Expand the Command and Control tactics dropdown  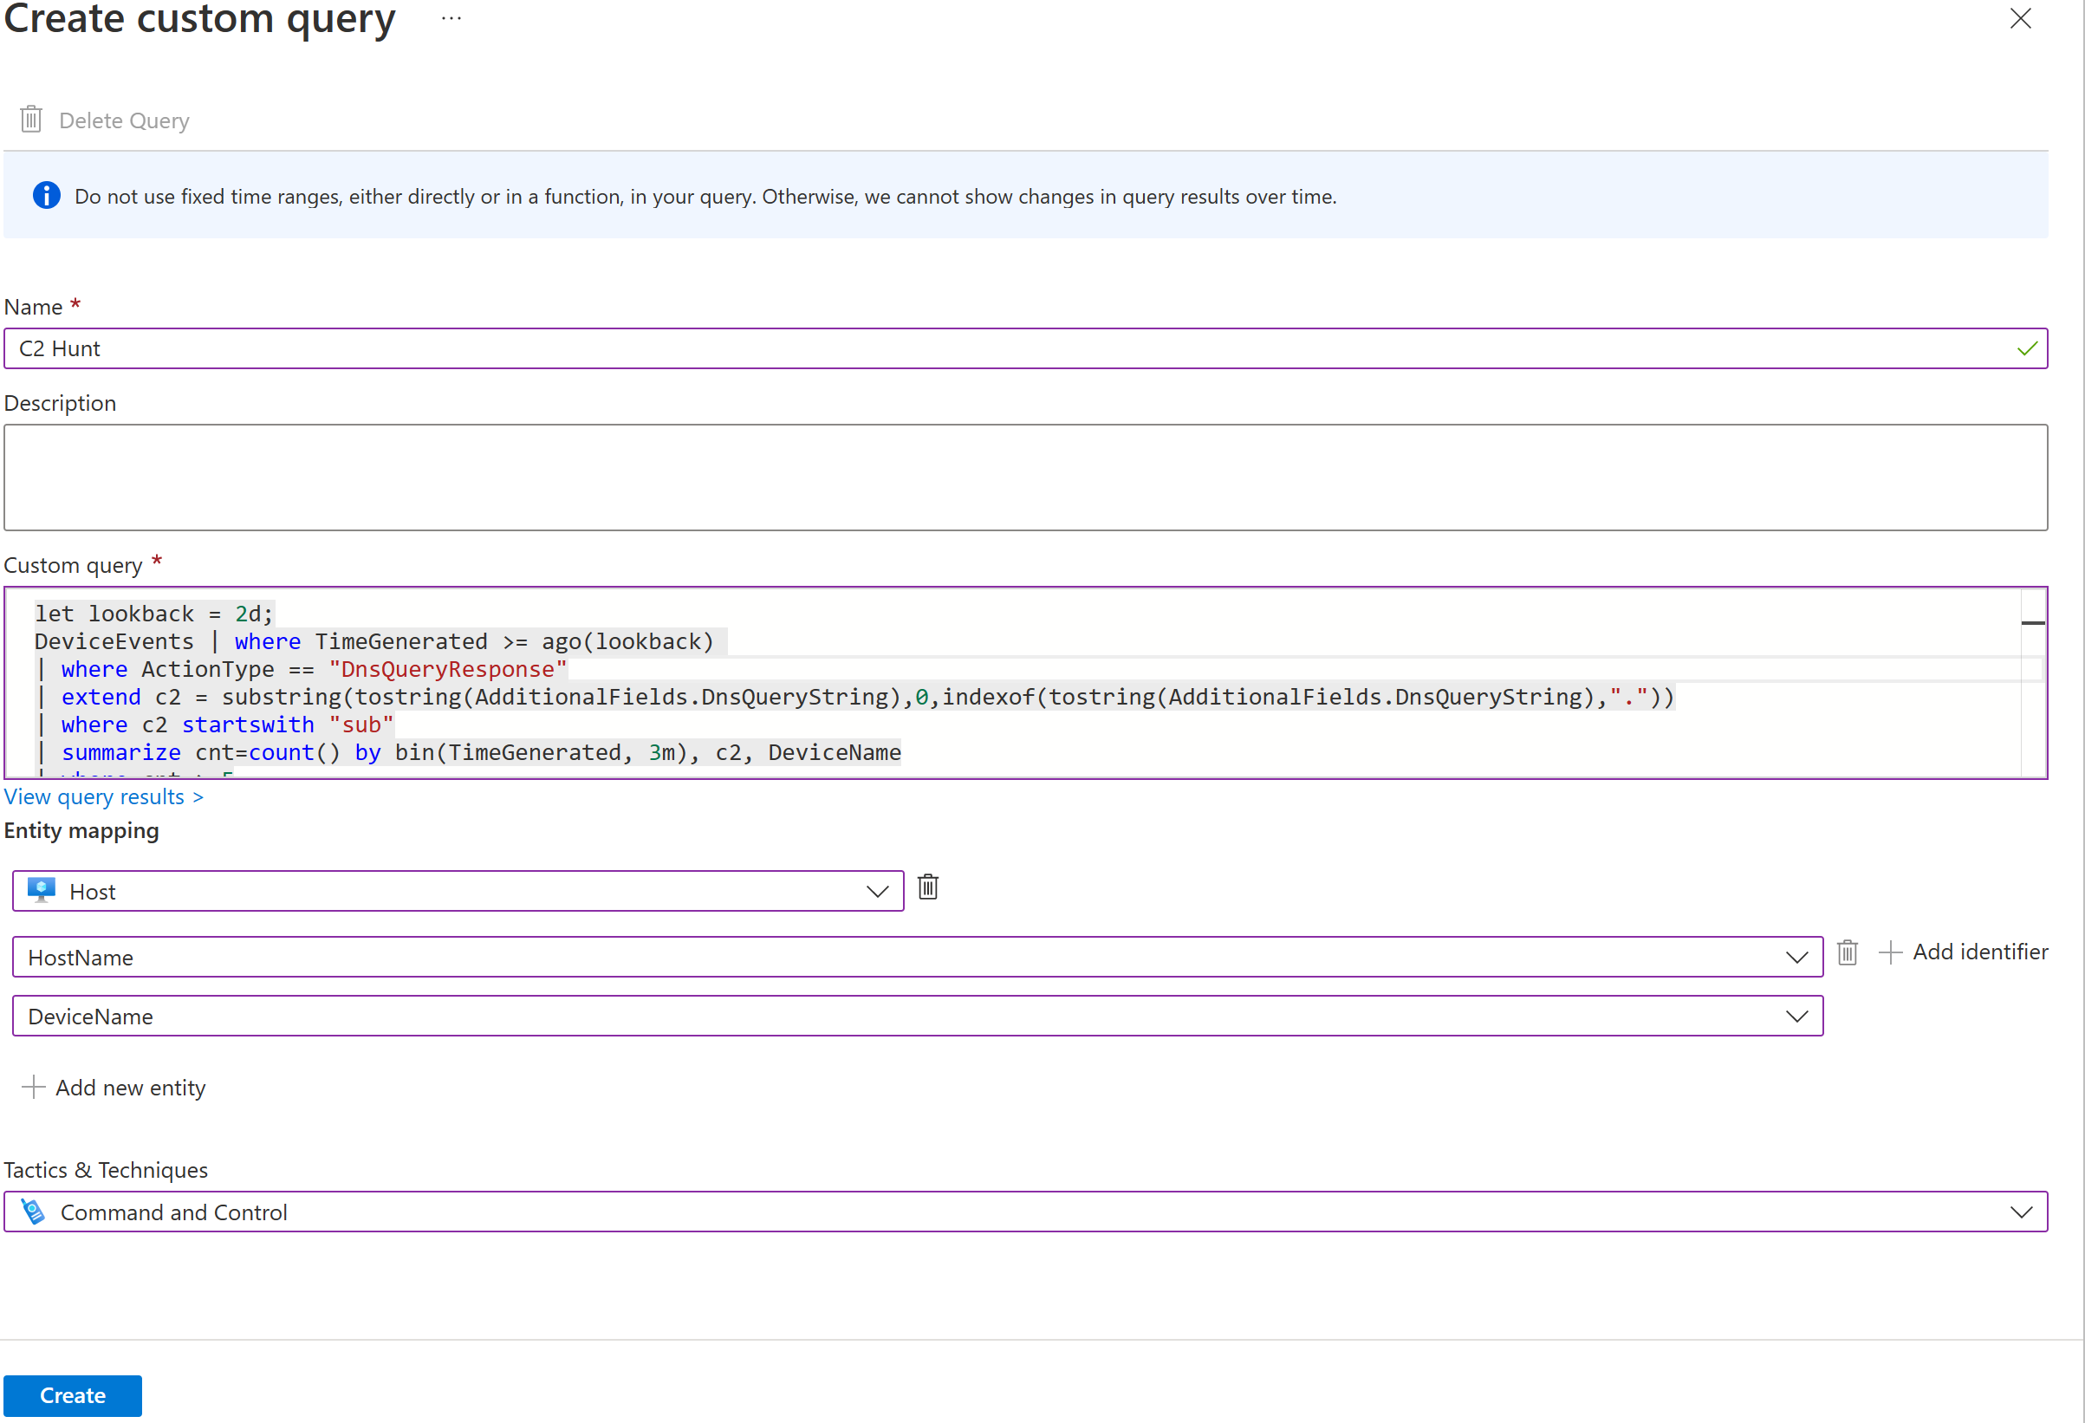tap(1025, 1212)
